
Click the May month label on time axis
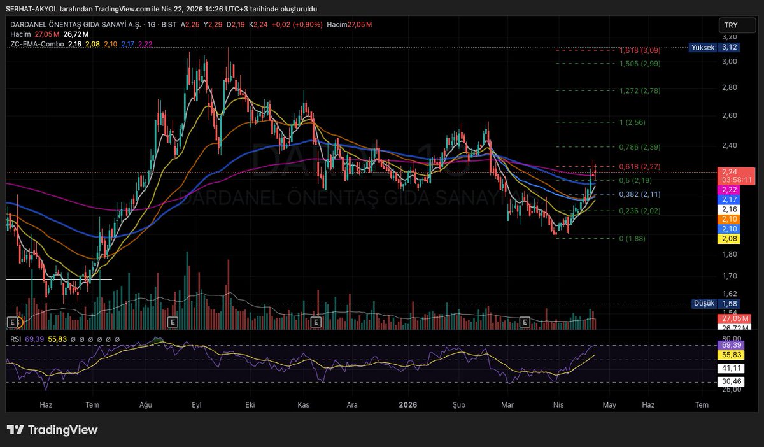coord(609,404)
